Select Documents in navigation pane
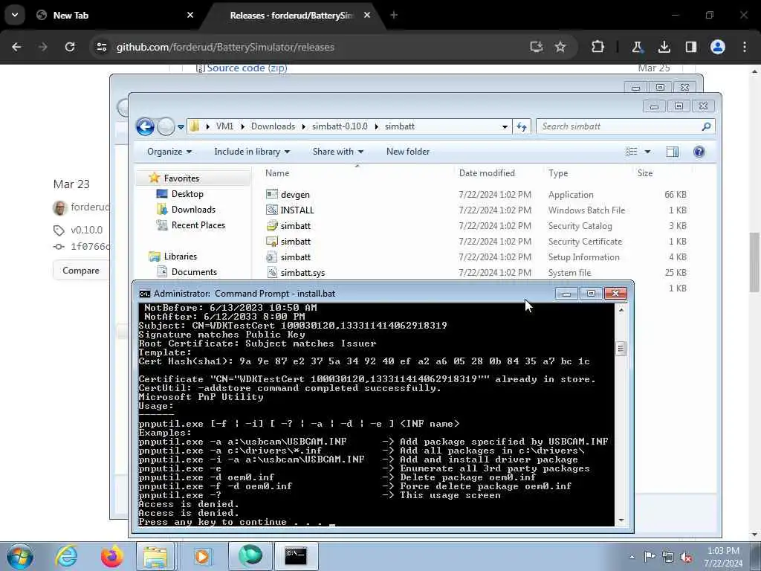 tap(194, 272)
